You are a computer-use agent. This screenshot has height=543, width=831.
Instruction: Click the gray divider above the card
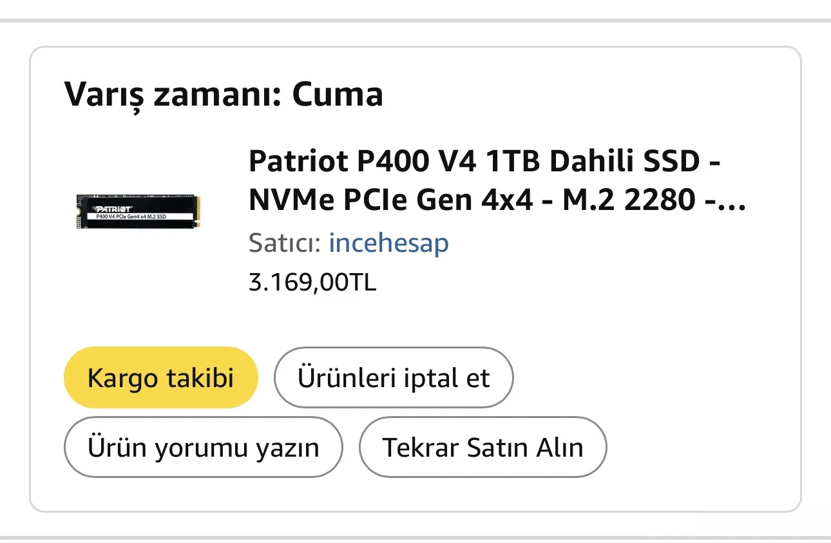(x=415, y=21)
